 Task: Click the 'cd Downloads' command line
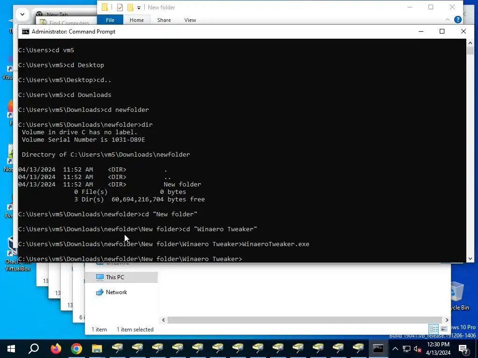point(64,95)
